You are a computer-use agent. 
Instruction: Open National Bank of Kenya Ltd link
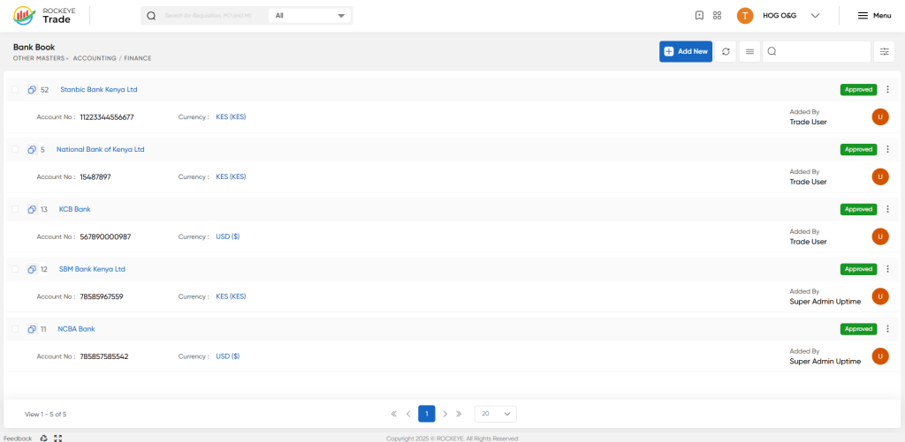coord(101,149)
